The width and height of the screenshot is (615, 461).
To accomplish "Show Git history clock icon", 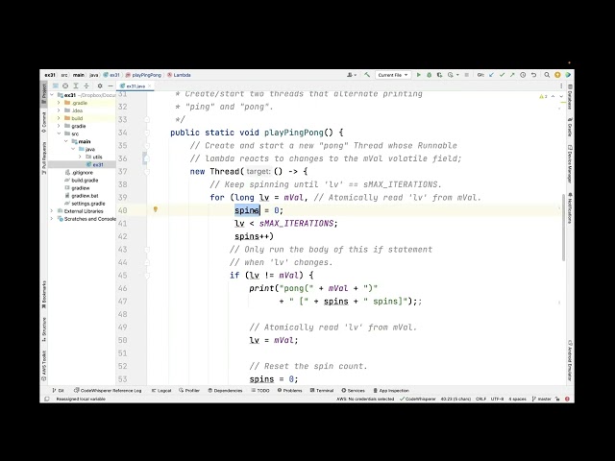I will [523, 75].
